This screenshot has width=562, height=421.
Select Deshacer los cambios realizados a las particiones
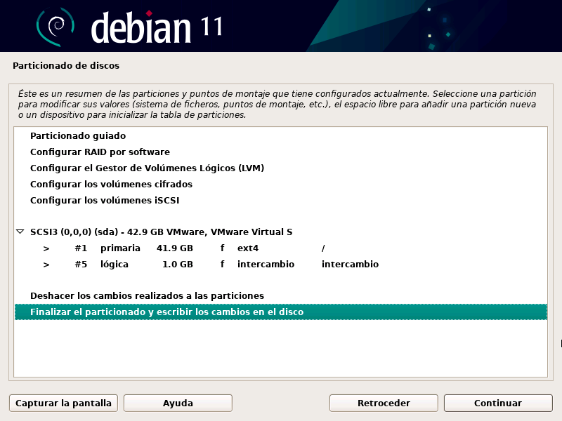147,296
